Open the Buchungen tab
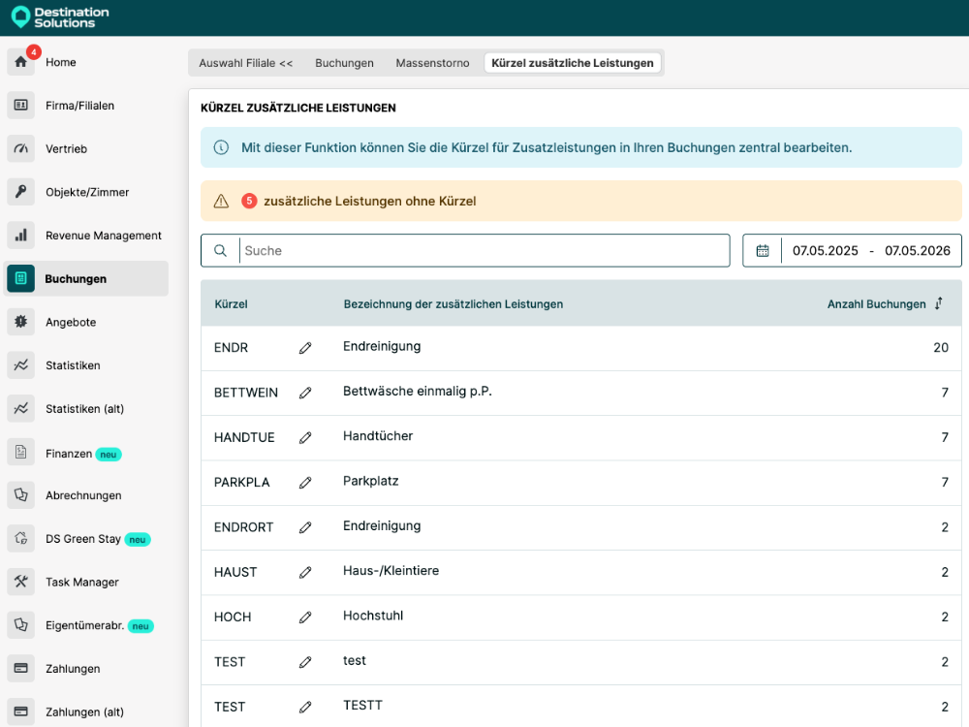This screenshot has height=727, width=969. point(344,63)
